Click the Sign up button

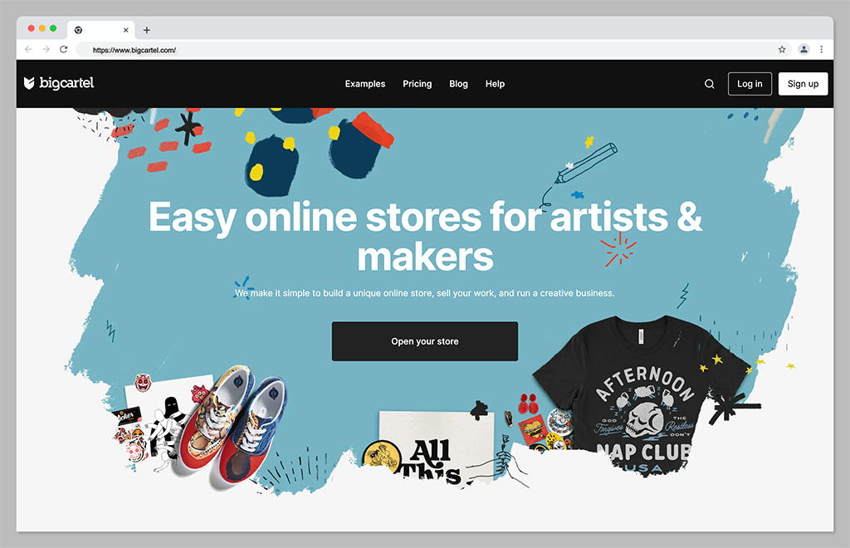click(803, 84)
